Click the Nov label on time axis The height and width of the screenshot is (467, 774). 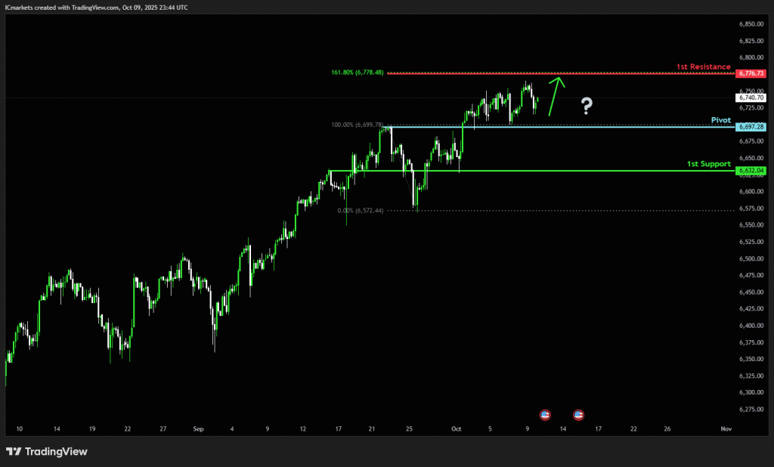tap(725, 428)
